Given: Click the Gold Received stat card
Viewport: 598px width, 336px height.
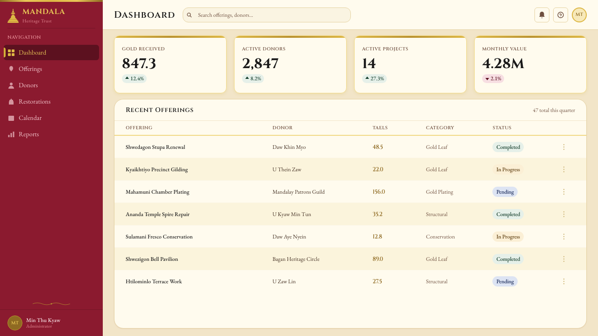Looking at the screenshot, I should (x=170, y=64).
